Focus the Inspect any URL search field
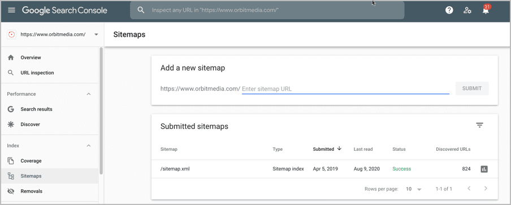Viewport: 511px width, 205px height. [x=267, y=10]
